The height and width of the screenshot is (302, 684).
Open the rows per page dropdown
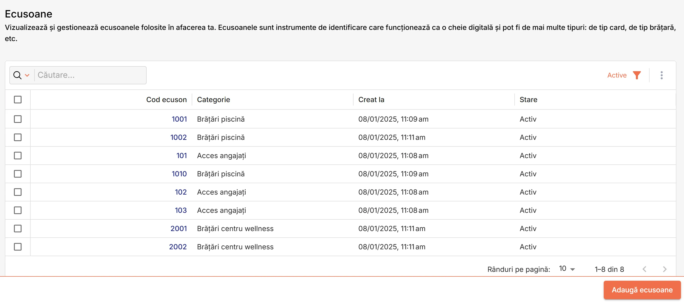(x=567, y=269)
